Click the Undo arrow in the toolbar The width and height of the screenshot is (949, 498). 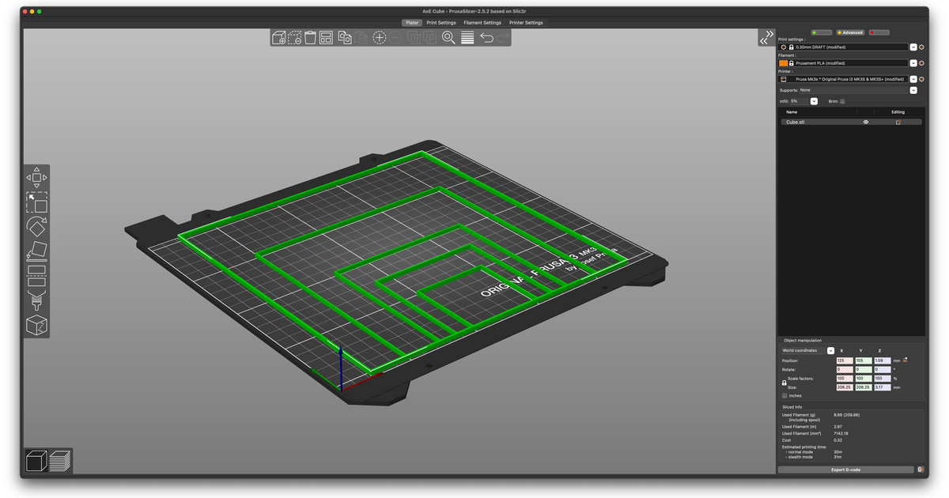tap(487, 37)
